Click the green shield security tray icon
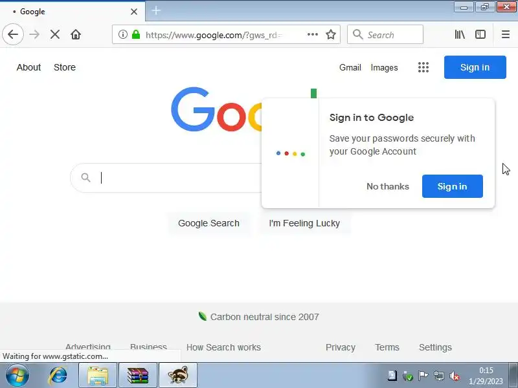The width and height of the screenshot is (518, 388). pyautogui.click(x=408, y=376)
